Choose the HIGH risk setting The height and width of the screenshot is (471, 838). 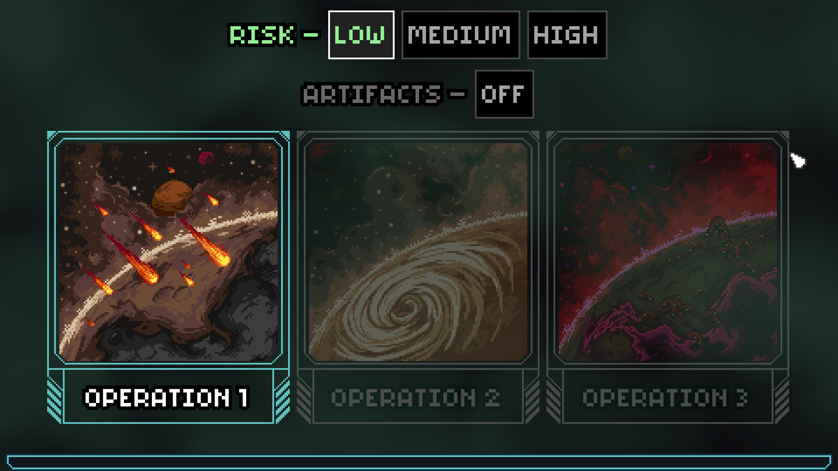click(567, 35)
